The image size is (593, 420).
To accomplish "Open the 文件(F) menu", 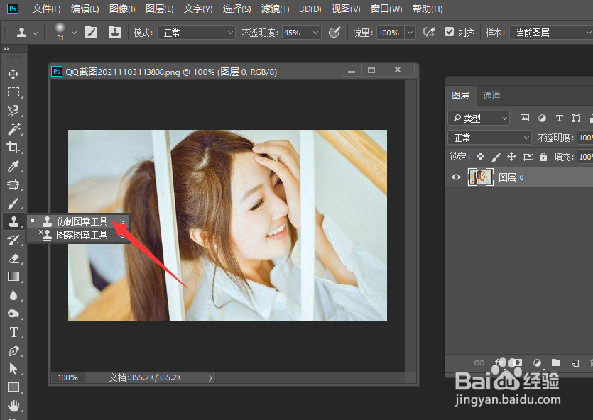I will pos(46,9).
